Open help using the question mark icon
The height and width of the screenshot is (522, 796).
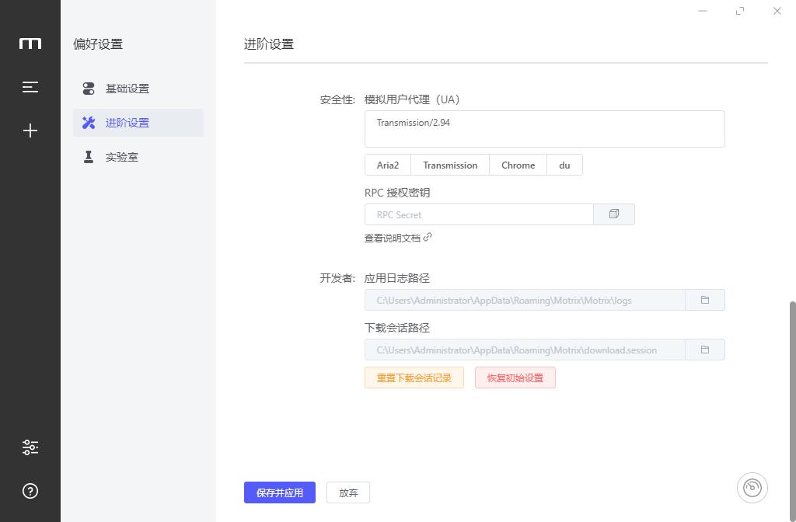(x=30, y=491)
